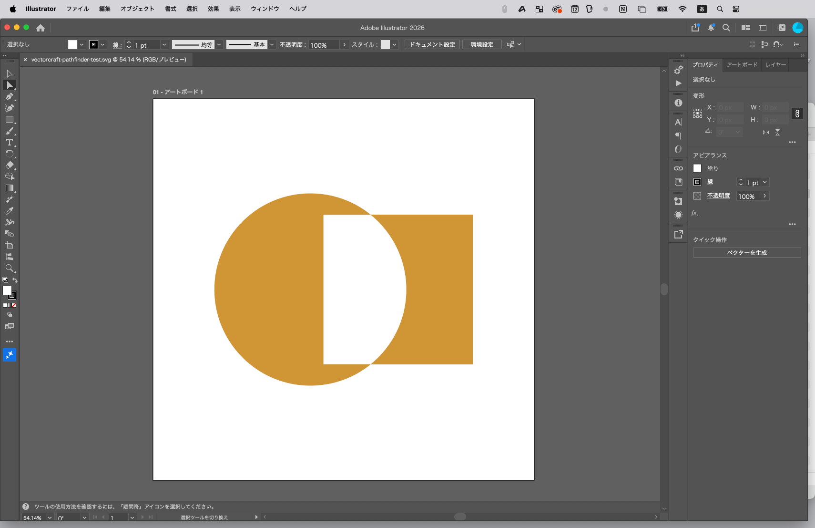Expand the opacity arrow in Properties panel
Image resolution: width=815 pixels, height=528 pixels.
pos(764,196)
